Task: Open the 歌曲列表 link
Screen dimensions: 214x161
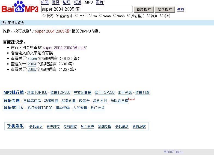Action: (x=142, y=92)
